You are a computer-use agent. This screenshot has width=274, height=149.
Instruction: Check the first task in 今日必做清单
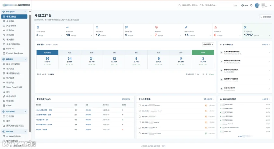coord(139,105)
